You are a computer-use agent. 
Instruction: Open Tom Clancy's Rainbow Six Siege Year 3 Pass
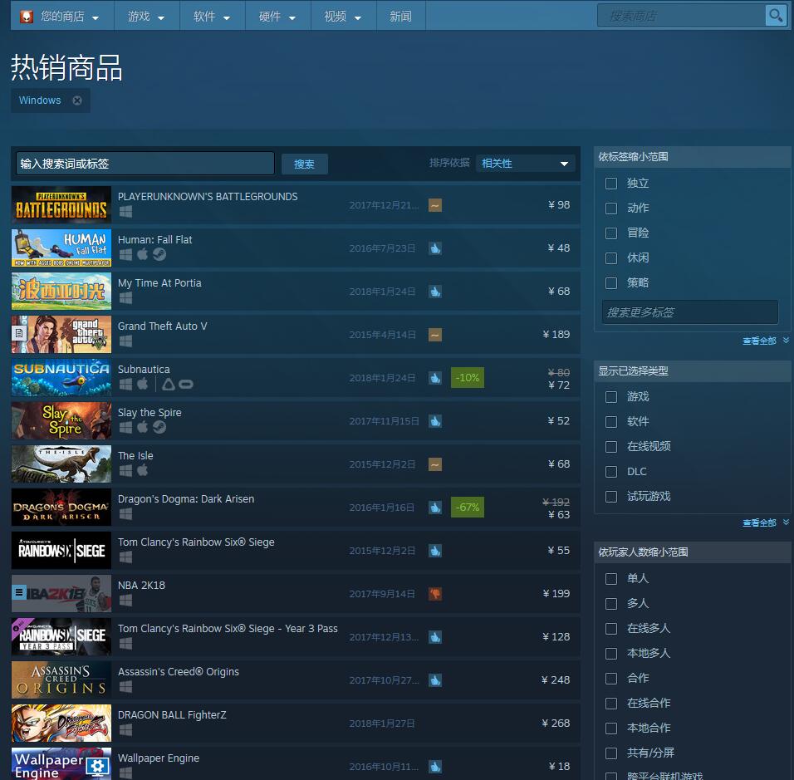tap(228, 629)
